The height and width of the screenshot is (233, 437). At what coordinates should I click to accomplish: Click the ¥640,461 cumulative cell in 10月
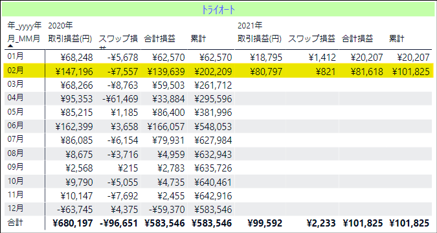pos(213,182)
